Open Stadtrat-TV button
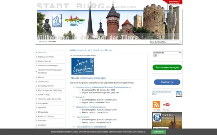The width and height of the screenshot is (217, 135). [167, 82]
